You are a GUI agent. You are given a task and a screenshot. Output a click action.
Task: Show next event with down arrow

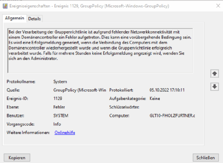click(215, 87)
